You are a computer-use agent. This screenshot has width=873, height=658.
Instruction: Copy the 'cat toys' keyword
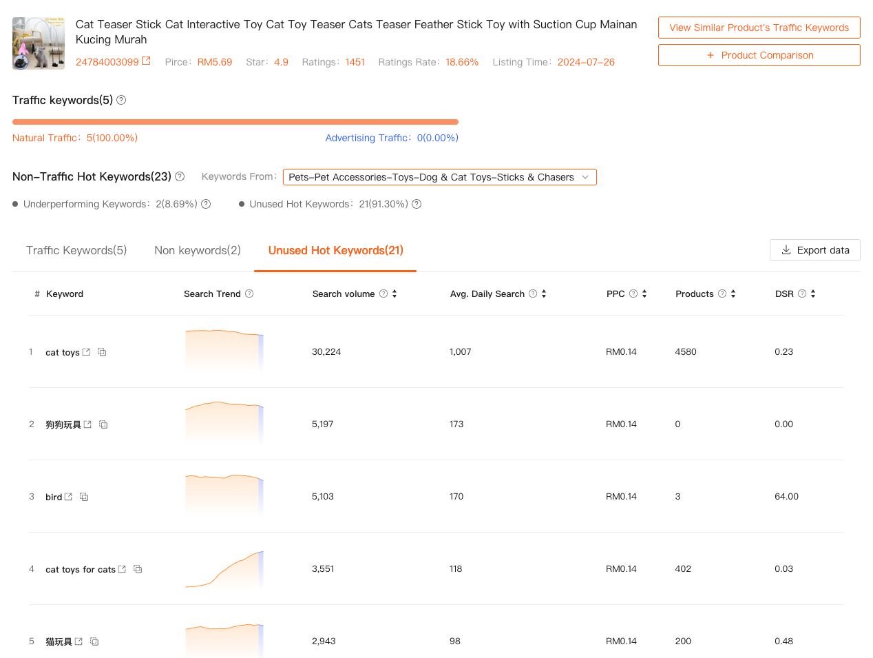tap(102, 352)
